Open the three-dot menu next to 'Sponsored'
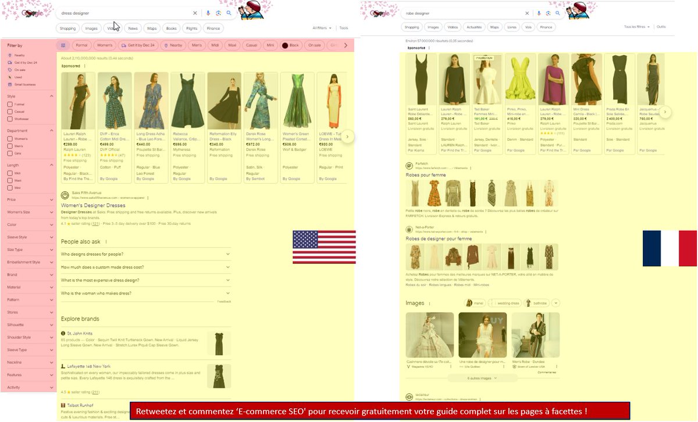 (x=84, y=66)
